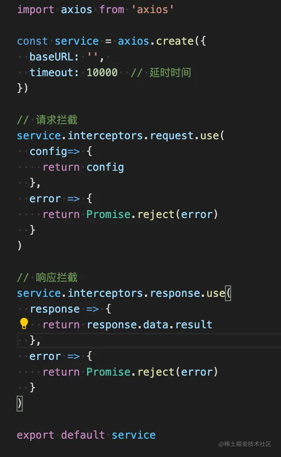This screenshot has height=457, width=281.
Task: Click the 'export' keyword
Action: 35,435
